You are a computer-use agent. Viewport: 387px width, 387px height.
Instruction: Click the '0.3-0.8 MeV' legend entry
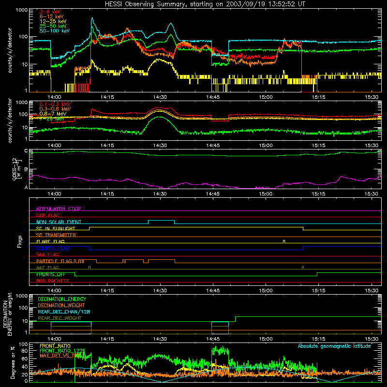click(55, 109)
